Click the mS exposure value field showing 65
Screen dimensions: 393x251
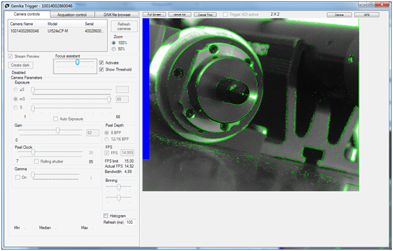(123, 99)
